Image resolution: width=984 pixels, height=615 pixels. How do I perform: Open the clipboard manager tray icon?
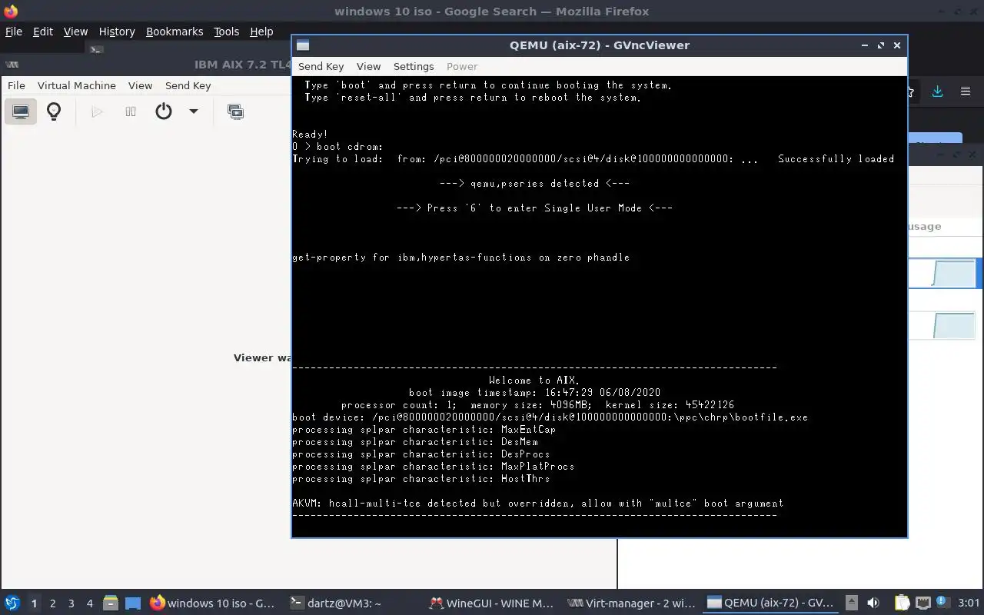pos(903,603)
